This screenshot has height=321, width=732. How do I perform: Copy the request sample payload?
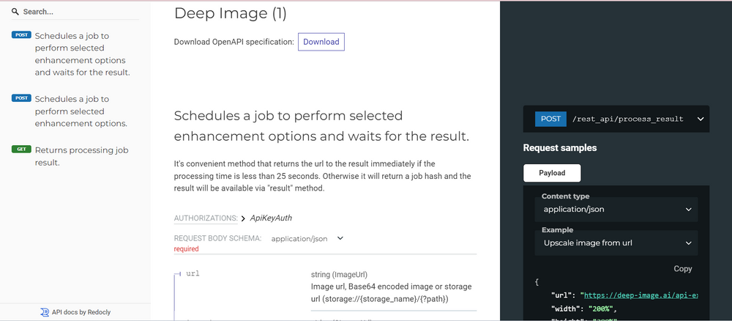(682, 269)
